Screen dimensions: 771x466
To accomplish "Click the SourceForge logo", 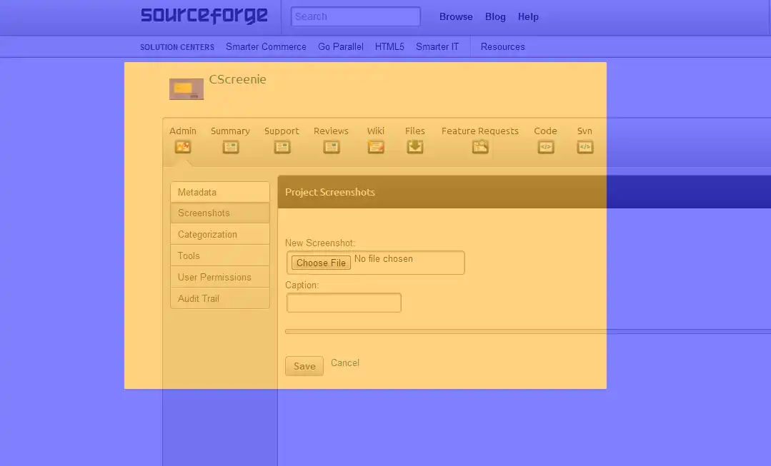I will tap(204, 16).
